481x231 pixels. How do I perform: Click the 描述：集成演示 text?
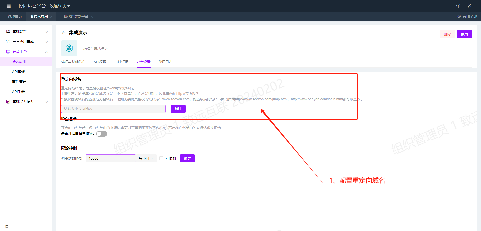point(96,48)
